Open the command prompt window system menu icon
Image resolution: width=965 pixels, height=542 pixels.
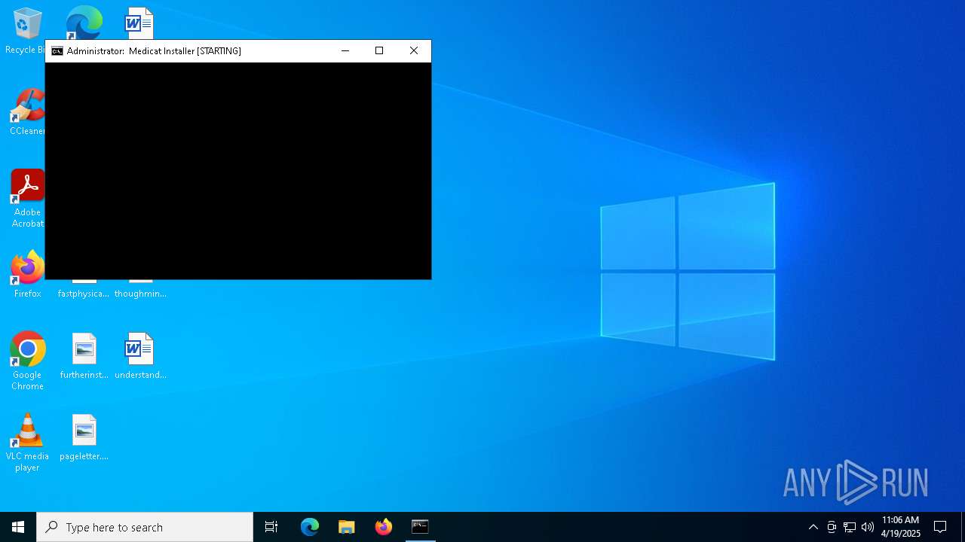click(x=57, y=51)
